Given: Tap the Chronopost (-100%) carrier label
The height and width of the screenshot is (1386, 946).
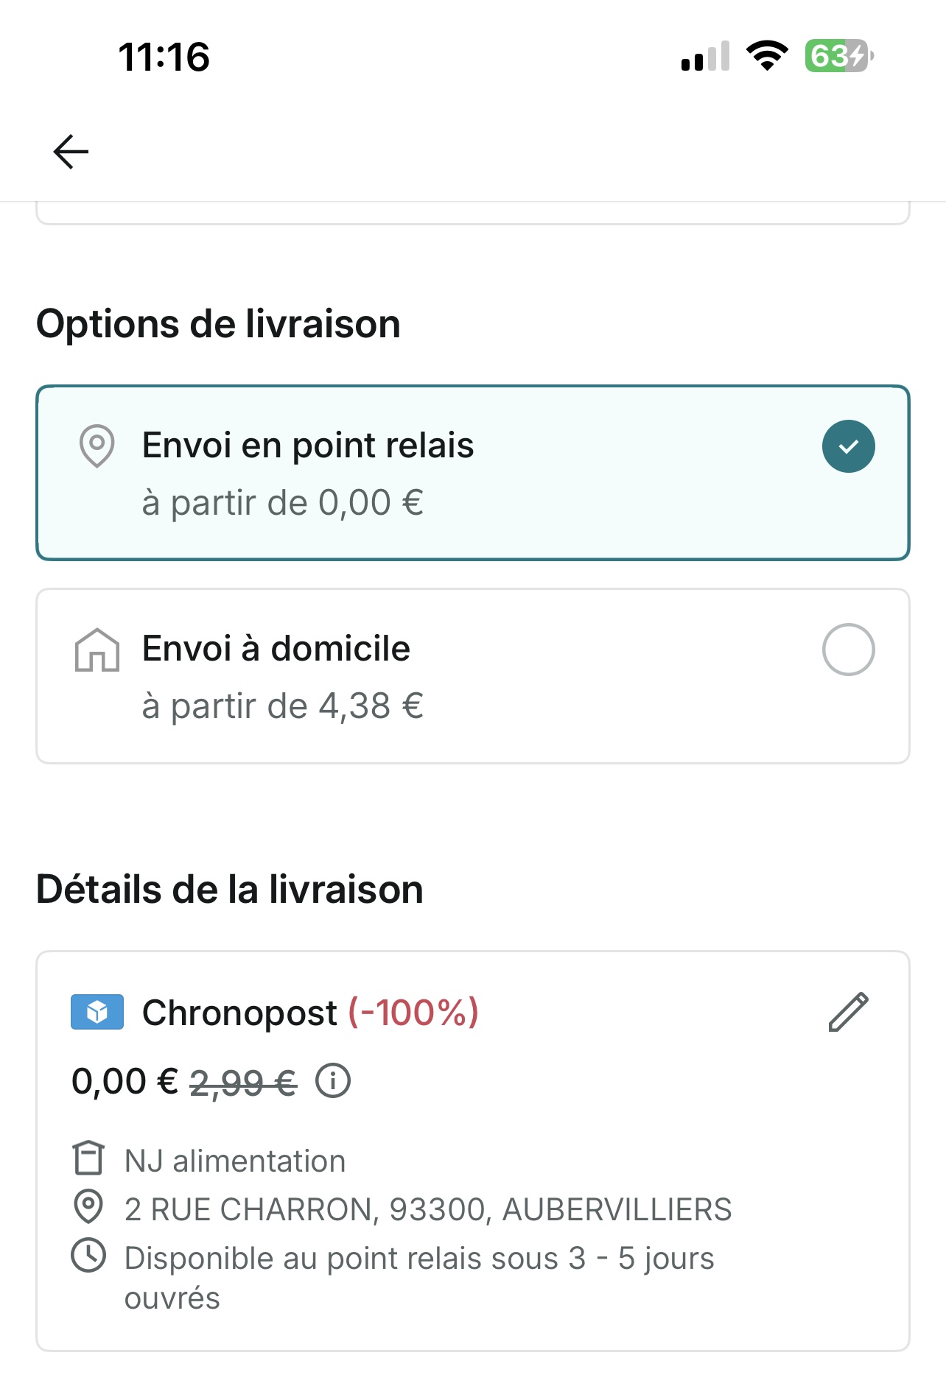Looking at the screenshot, I should [310, 1012].
